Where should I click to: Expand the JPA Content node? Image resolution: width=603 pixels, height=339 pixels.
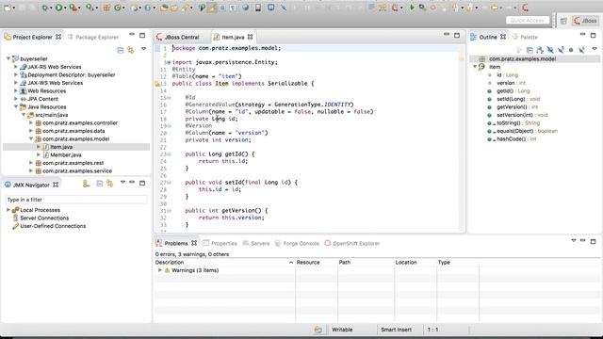point(16,99)
